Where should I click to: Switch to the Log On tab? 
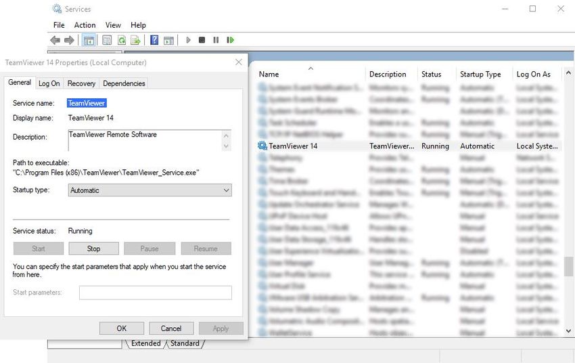(49, 83)
